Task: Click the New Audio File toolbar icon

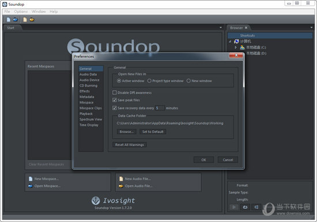Action: (x=25, y=20)
